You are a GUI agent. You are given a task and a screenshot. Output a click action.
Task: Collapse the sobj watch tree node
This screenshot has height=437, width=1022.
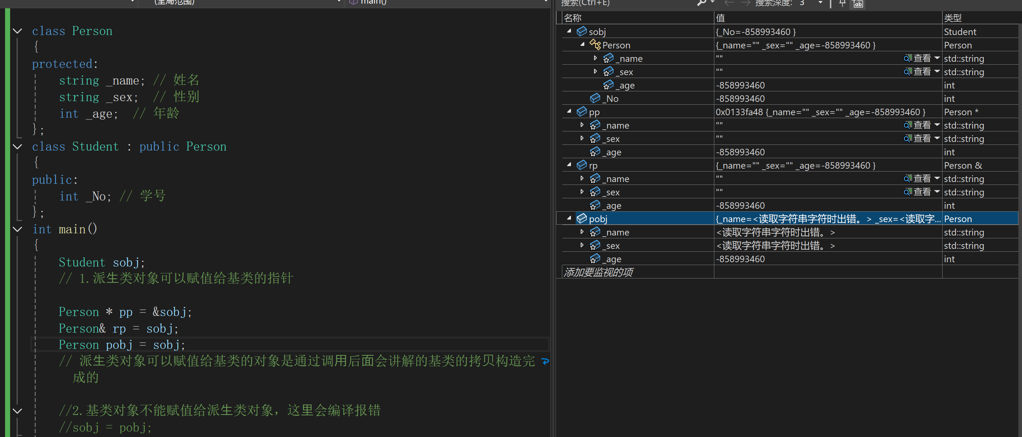pyautogui.click(x=569, y=31)
